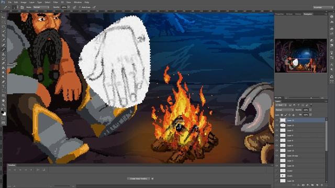The height and width of the screenshot is (188, 335).
Task: Toggle layer filtering switch on or off
Action: (311, 105)
